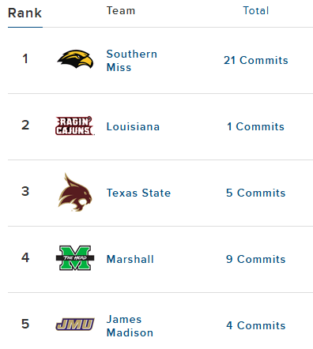The height and width of the screenshot is (349, 313).
Task: Click the Ragin' Cajuns logo
Action: [x=75, y=126]
